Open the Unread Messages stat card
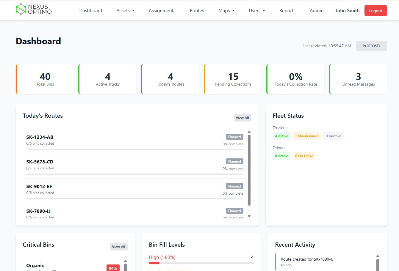 pos(358,79)
